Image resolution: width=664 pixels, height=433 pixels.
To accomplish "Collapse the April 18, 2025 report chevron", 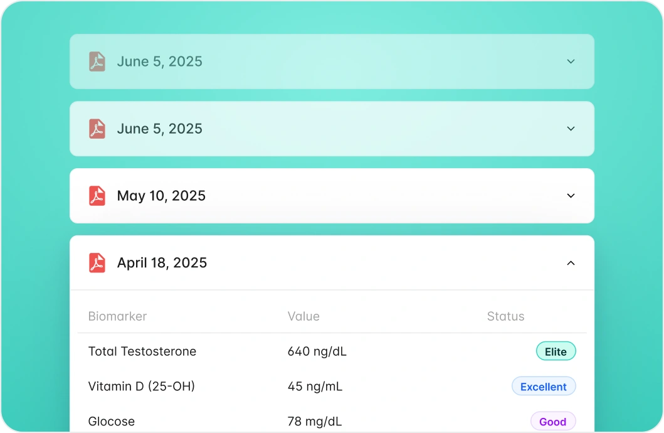I will point(571,263).
